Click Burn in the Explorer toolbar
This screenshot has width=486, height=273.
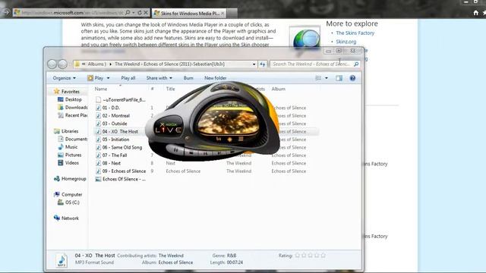188,78
